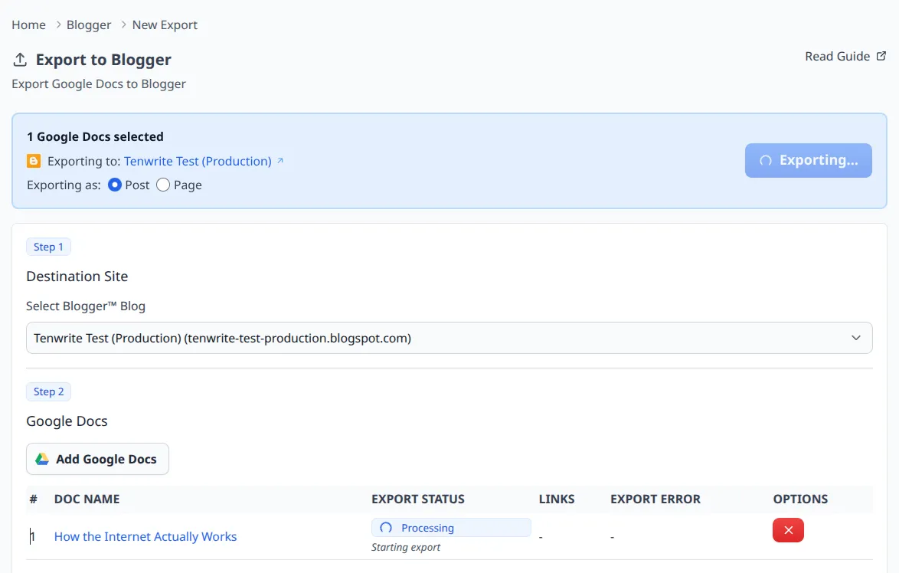Open the Read Guide link
Screen dimensions: 899x573
tap(837, 55)
